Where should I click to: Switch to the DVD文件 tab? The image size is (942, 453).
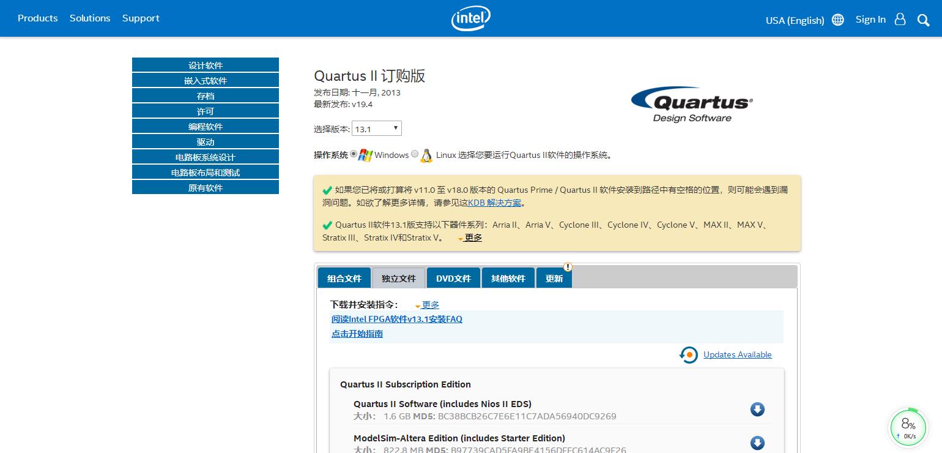click(453, 278)
